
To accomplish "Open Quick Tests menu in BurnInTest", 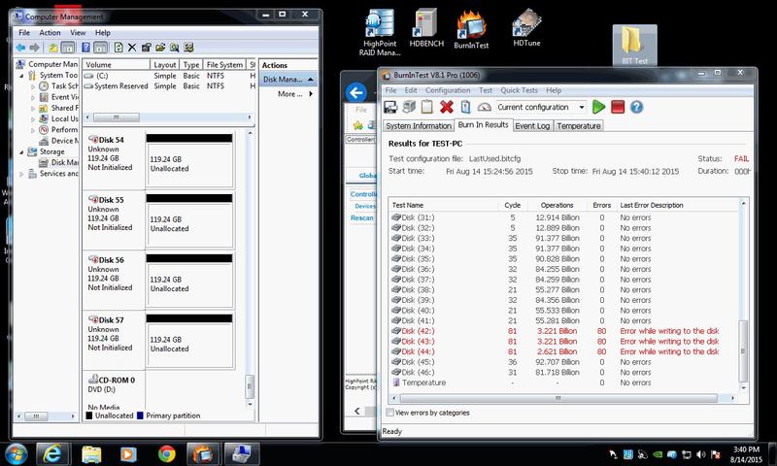I will 519,90.
